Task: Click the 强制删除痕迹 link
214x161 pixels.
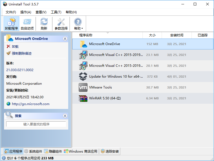Action: pyautogui.click(x=22, y=53)
